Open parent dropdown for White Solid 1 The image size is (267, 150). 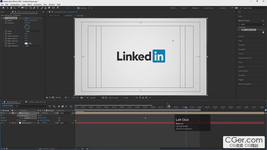coord(65,123)
